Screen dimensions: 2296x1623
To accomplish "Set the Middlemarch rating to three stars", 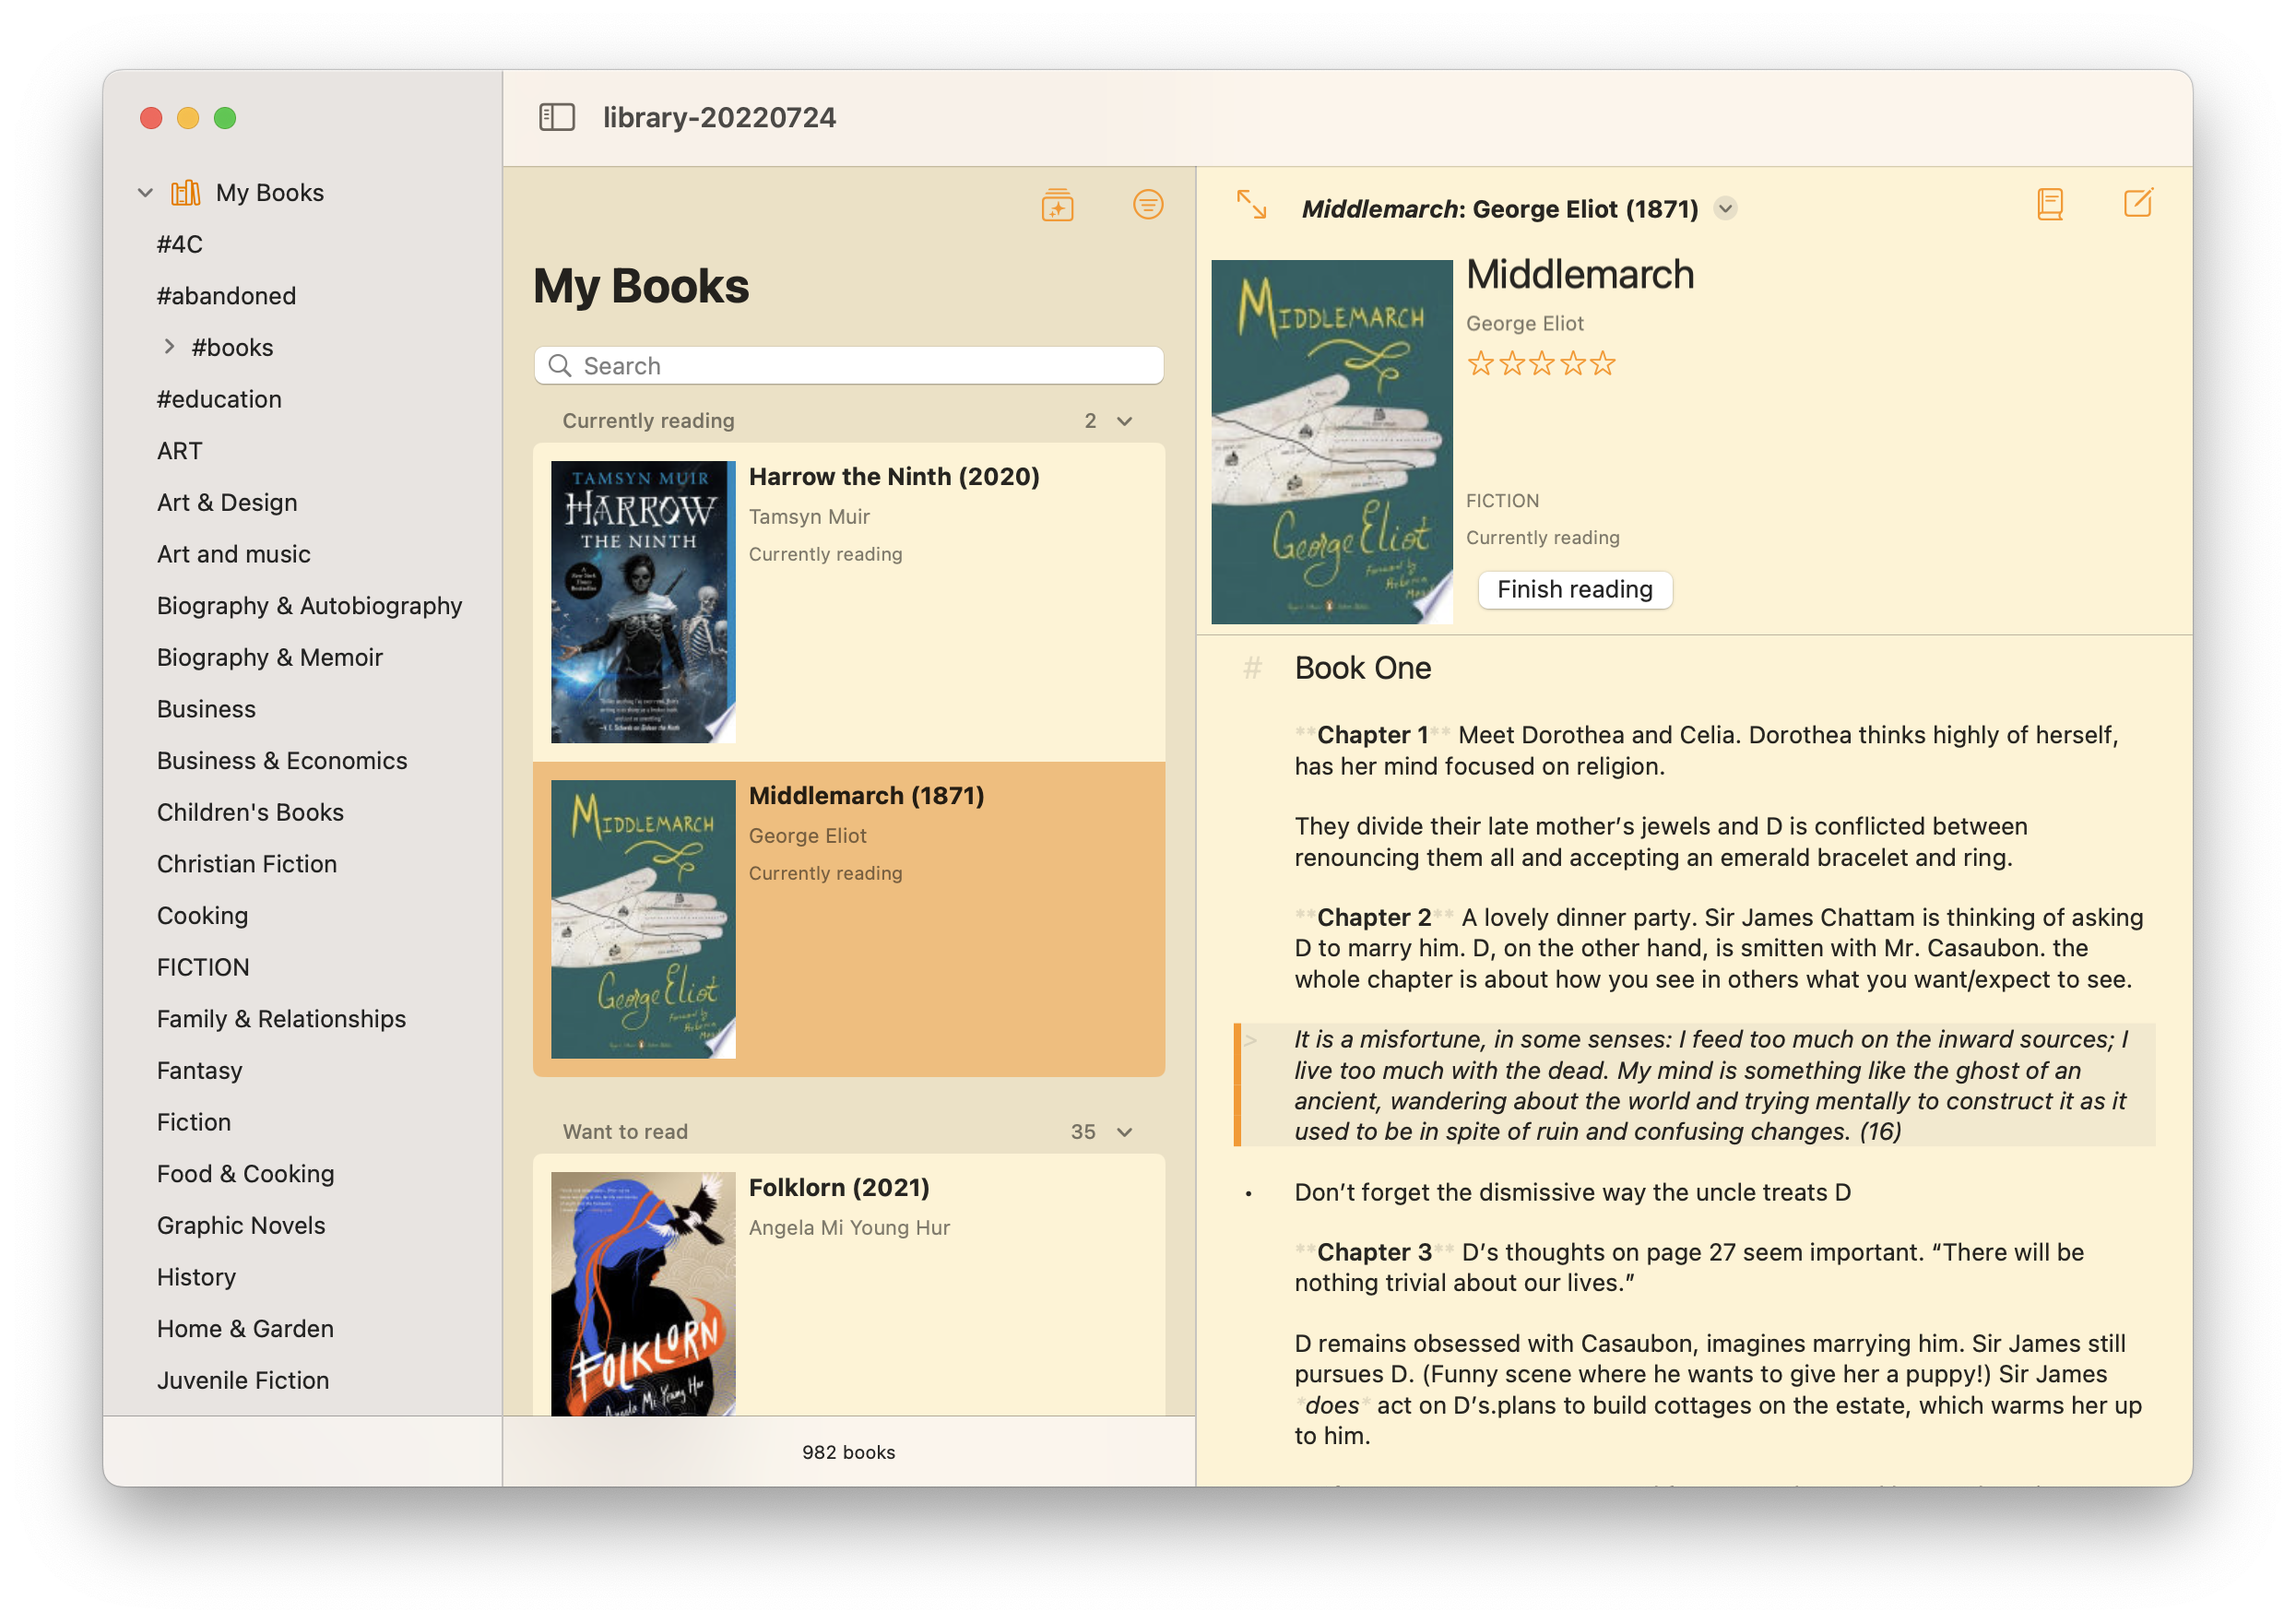I will coord(1541,363).
